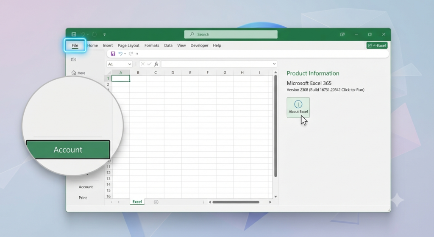
Task: Click the previous sheet navigation arrow
Action: [x=112, y=202]
